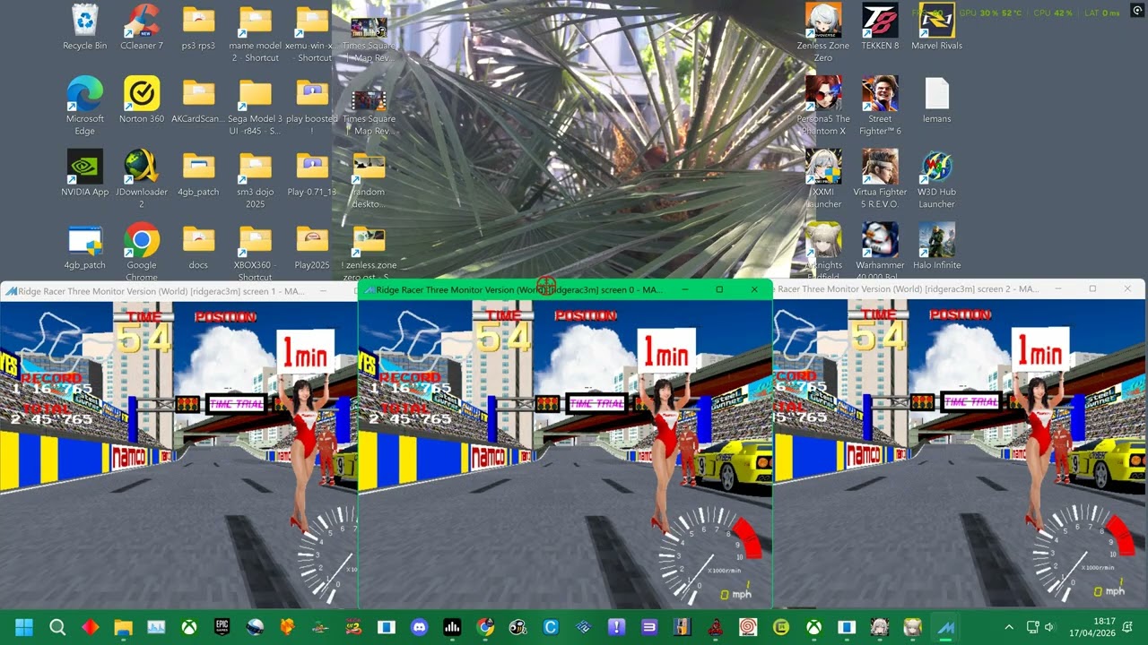Open the xemu win shortcut folder
The width and height of the screenshot is (1148, 645).
[312, 33]
